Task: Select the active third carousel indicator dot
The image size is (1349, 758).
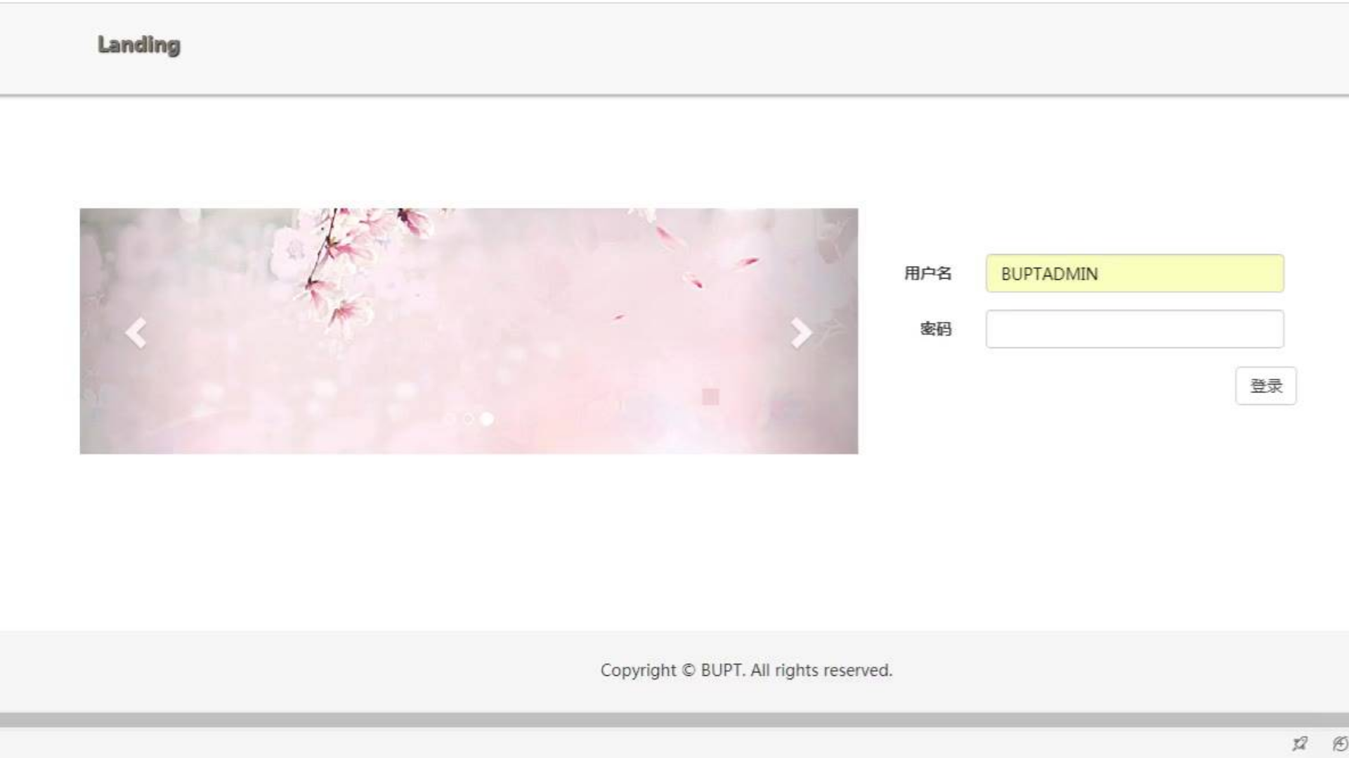Action: pos(487,419)
